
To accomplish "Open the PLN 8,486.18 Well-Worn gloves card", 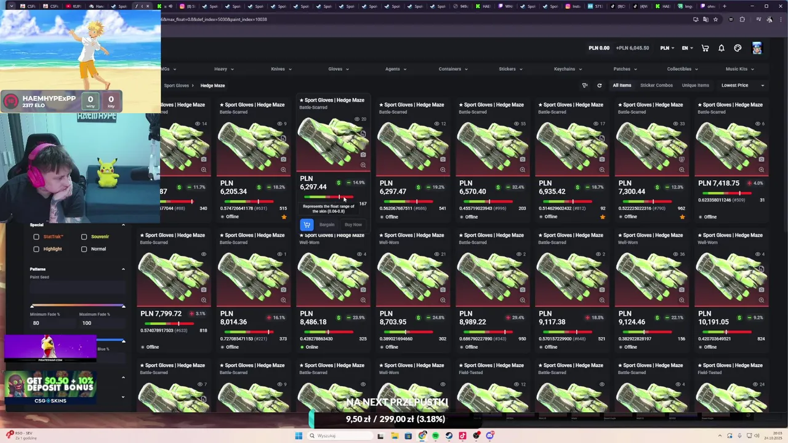I will [x=333, y=291].
